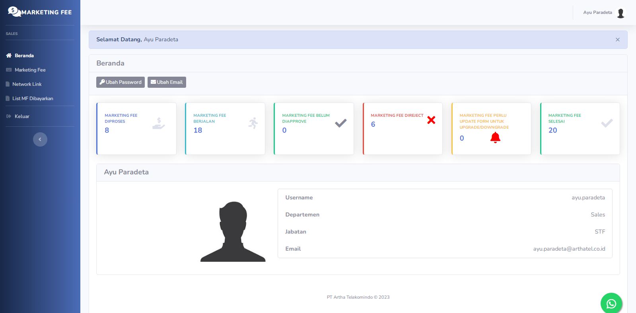Click the Marketing Fee logo icon
This screenshot has height=313, width=636.
point(14,12)
